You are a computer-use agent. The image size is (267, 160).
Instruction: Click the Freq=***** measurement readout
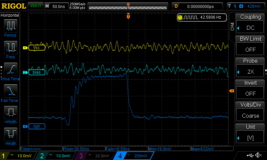pyautogui.click(x=41, y=149)
